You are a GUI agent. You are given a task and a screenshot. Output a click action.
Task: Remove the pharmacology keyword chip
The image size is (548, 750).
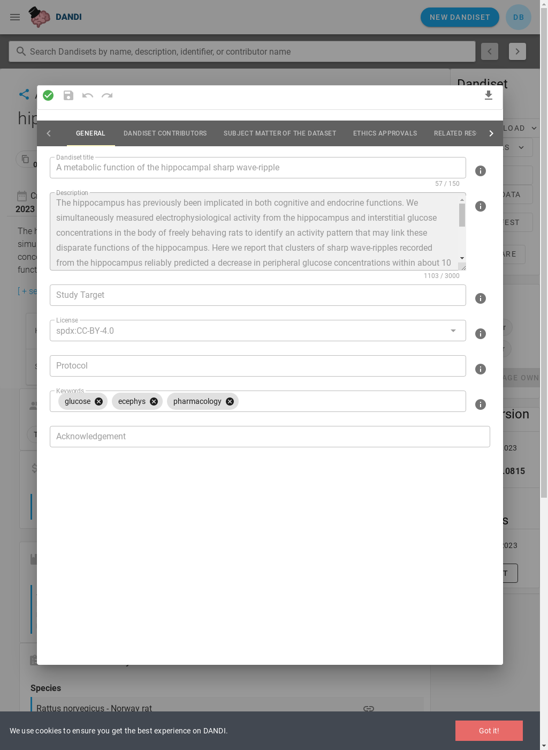click(x=230, y=401)
